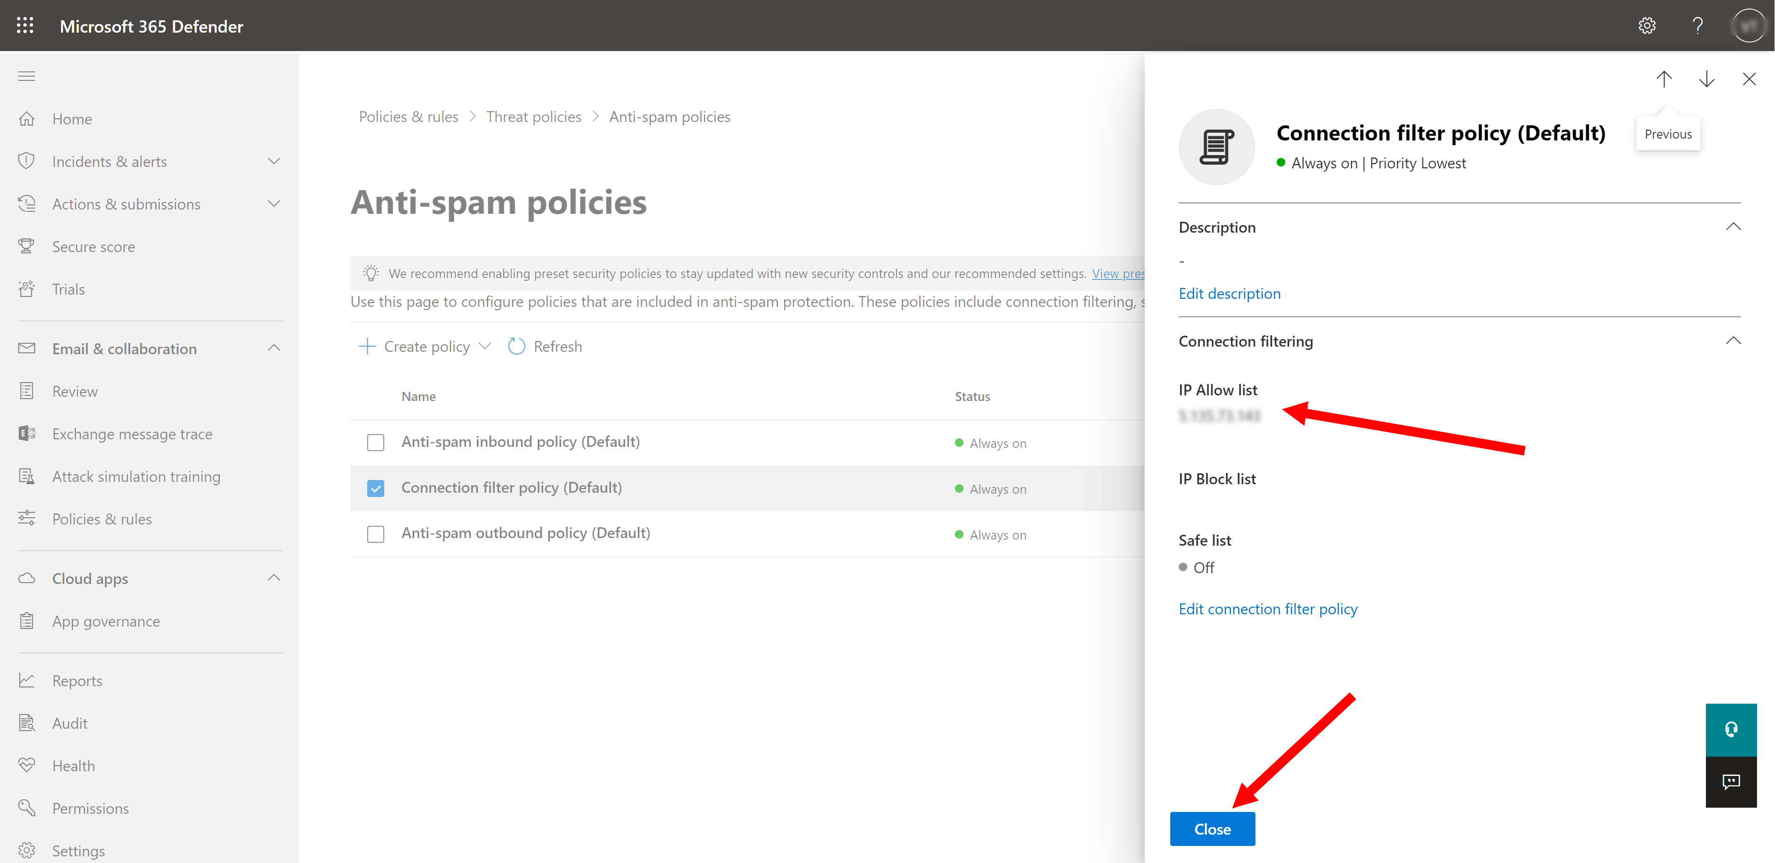
Task: Click Connection filter policy (Default) row name
Action: [511, 488]
